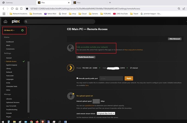
Task: Click the share icon in address bar
Action: click(184, 9)
